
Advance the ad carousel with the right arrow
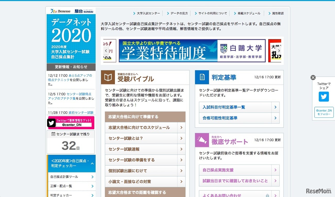[279, 50]
